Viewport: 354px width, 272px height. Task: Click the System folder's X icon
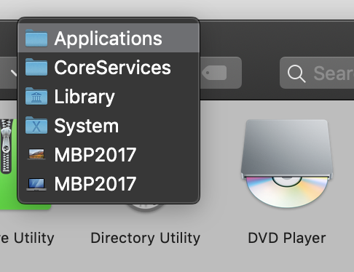point(36,125)
